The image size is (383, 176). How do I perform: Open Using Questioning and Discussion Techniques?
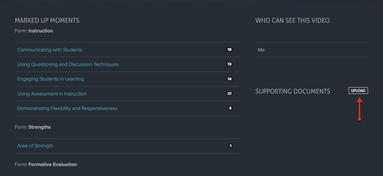68,65
